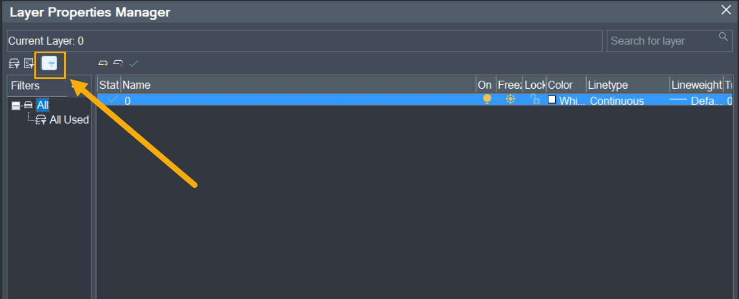Toggle the Lock padlock for layer 0
739x299 pixels.
[x=535, y=99]
